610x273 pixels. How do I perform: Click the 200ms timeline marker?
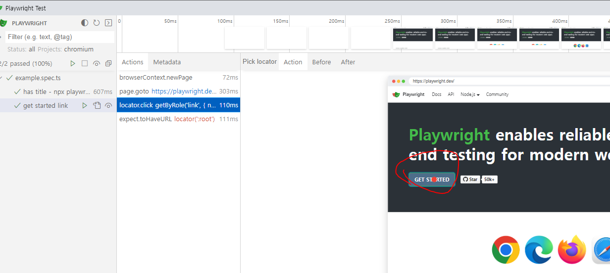(x=336, y=21)
